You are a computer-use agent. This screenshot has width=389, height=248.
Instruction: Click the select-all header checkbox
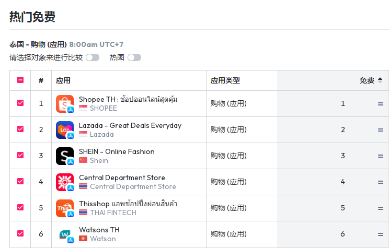click(20, 80)
